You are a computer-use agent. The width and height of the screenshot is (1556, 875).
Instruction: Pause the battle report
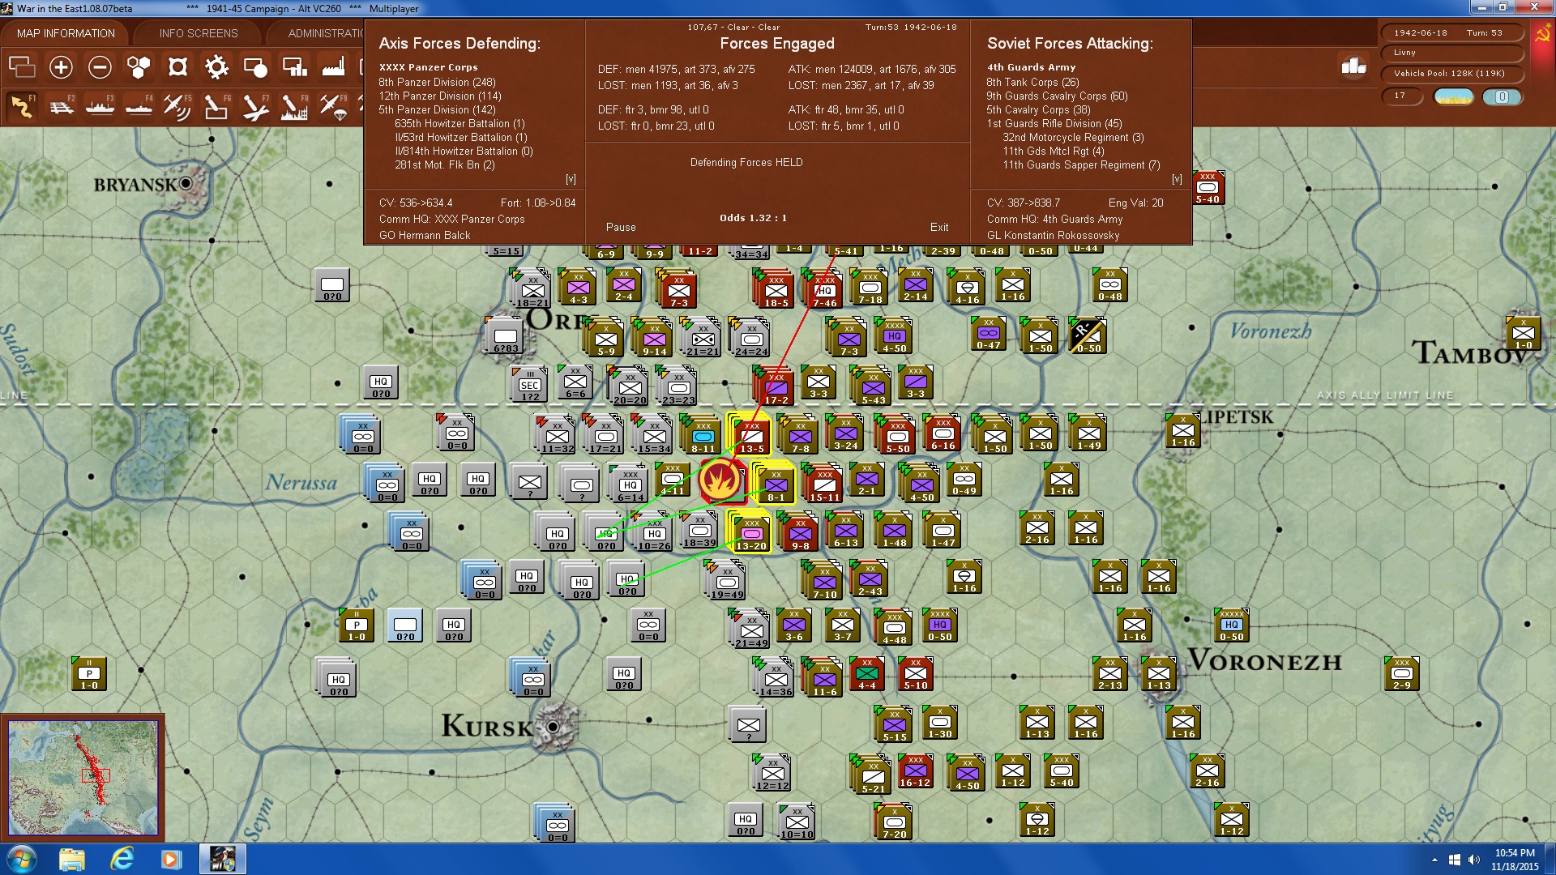click(621, 228)
